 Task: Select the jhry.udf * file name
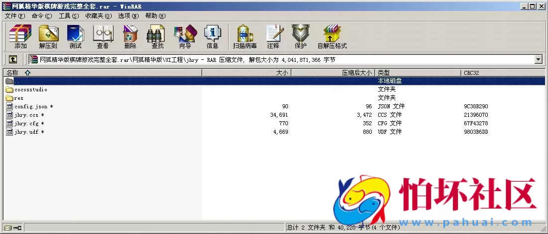point(29,132)
